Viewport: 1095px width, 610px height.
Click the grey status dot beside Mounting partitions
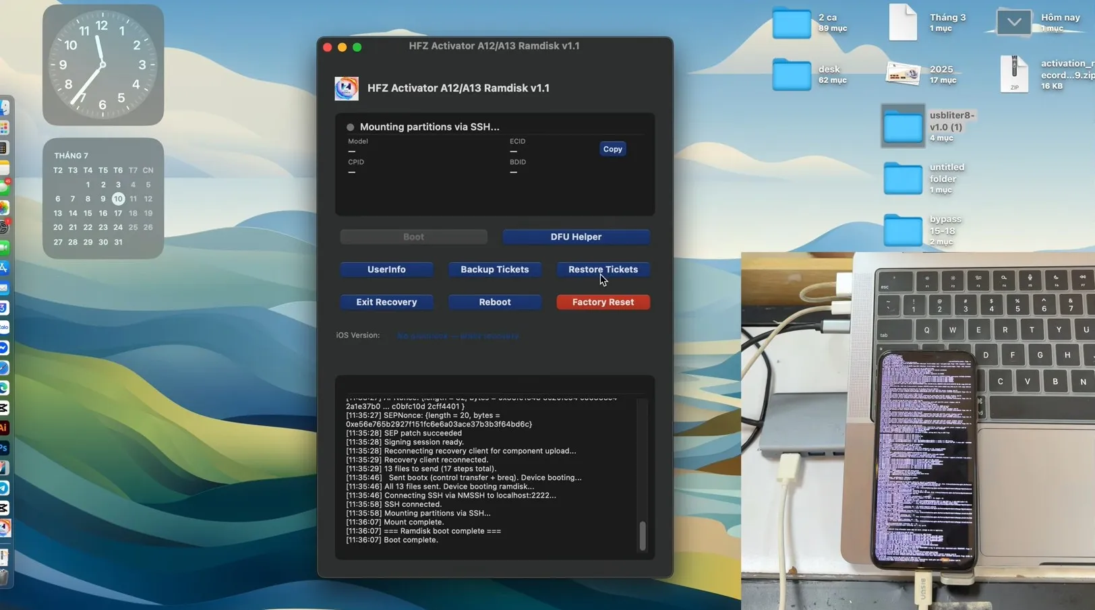click(350, 127)
